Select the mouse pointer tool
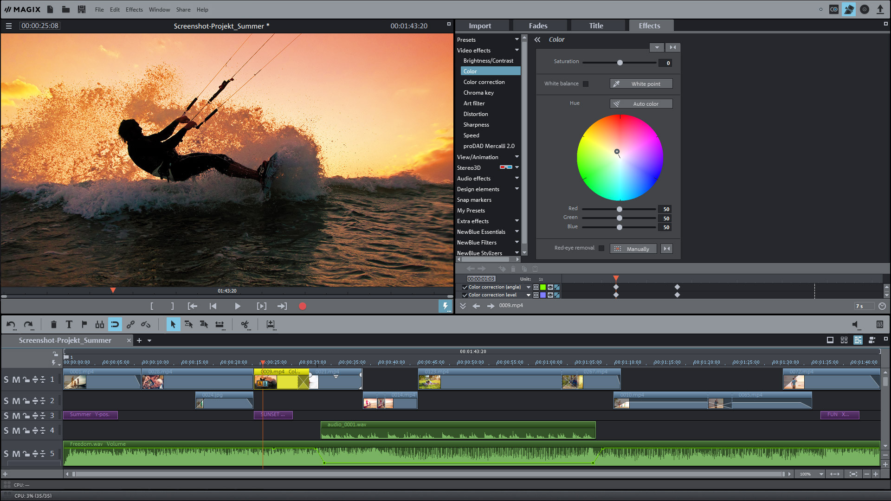Screen dimensions: 891x501 click(173, 325)
